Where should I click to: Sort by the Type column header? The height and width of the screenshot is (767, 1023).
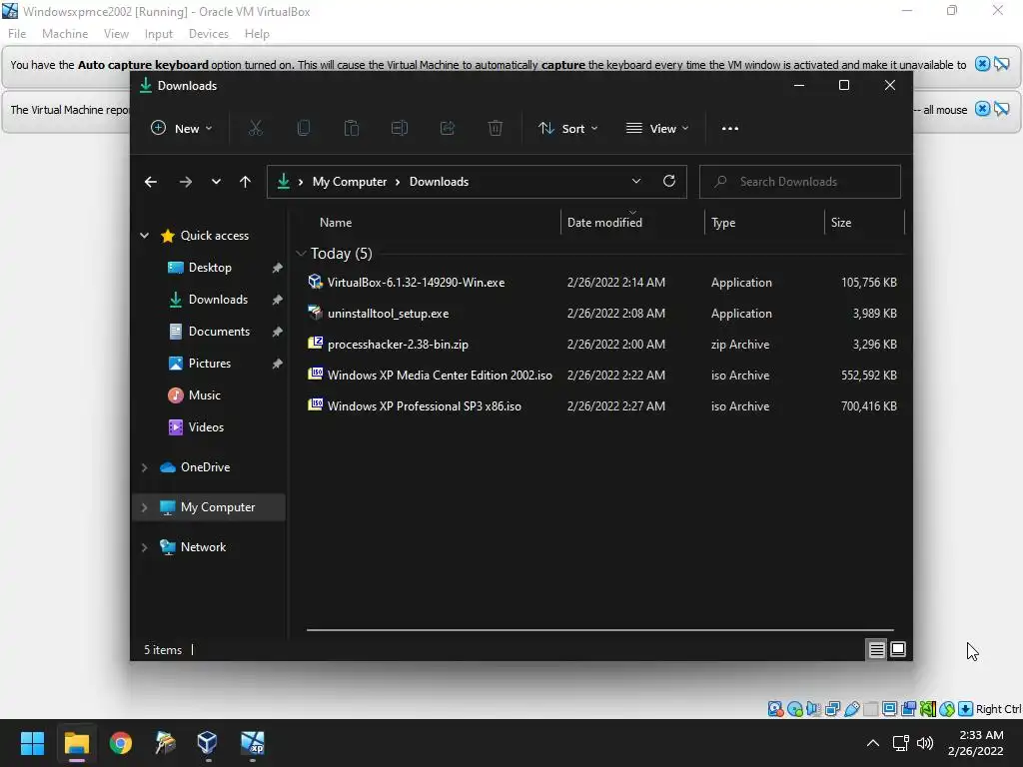tap(764, 223)
